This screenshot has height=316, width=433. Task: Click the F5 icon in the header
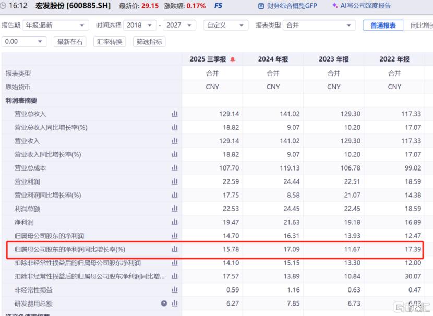click(218, 6)
